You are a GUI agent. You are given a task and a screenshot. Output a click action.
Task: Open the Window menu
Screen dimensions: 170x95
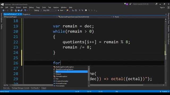pos(64,7)
